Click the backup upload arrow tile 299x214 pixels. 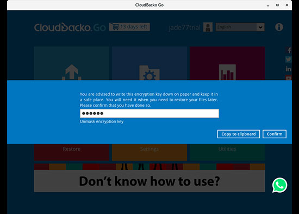pos(72,63)
